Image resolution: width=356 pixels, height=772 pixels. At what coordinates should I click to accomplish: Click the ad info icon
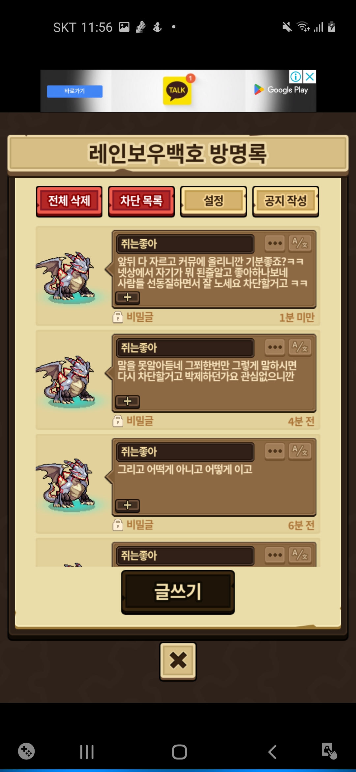click(295, 77)
